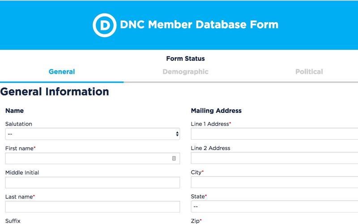Open the State dropdown
The height and width of the screenshot is (224, 358).
point(274,207)
